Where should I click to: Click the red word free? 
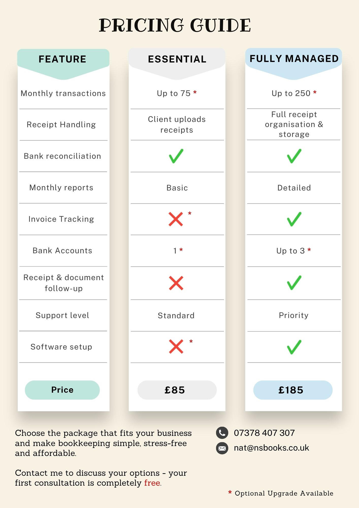point(152,483)
